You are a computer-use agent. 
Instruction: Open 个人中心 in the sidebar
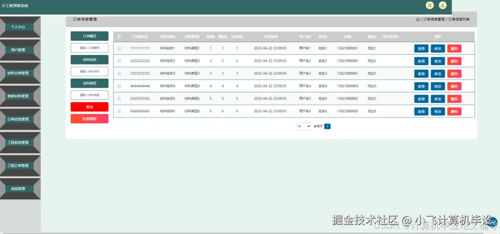tap(20, 27)
